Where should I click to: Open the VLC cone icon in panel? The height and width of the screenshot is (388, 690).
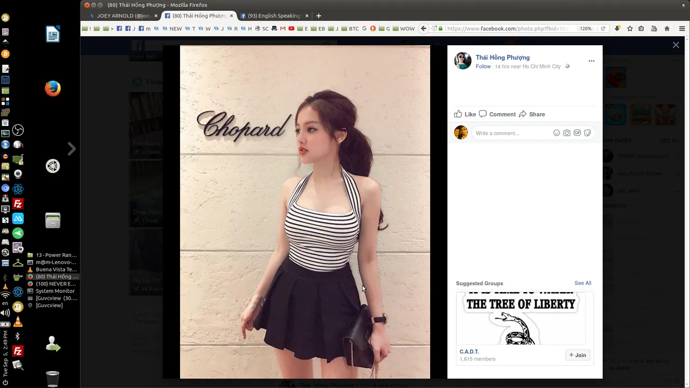[18, 322]
